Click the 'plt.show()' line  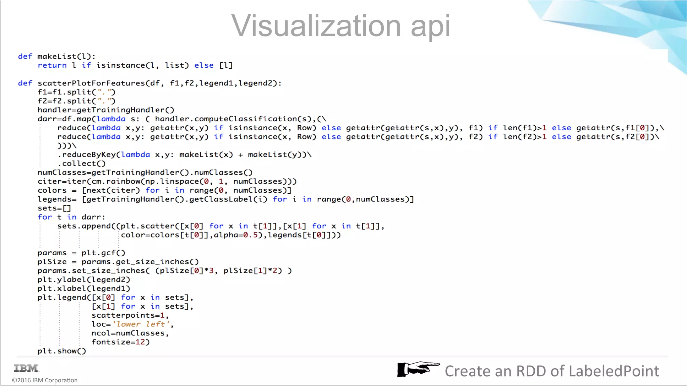pyautogui.click(x=62, y=351)
